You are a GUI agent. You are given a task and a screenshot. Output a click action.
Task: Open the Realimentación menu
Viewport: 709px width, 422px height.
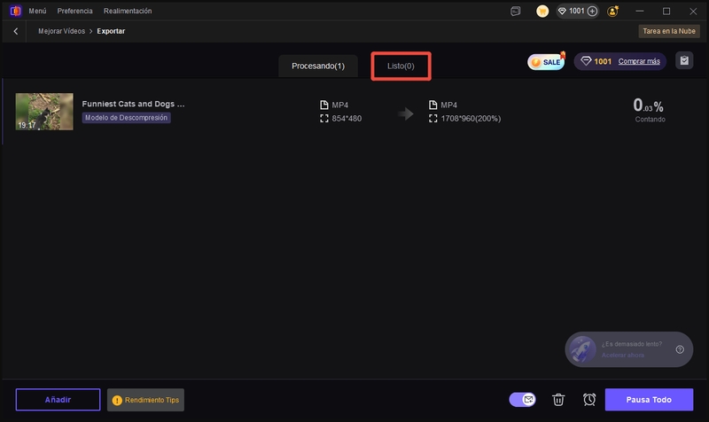coord(128,11)
